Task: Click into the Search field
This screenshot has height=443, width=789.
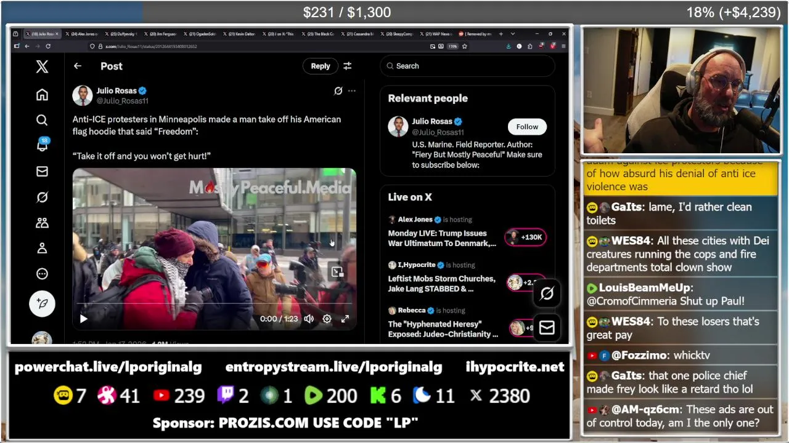Action: tap(467, 66)
